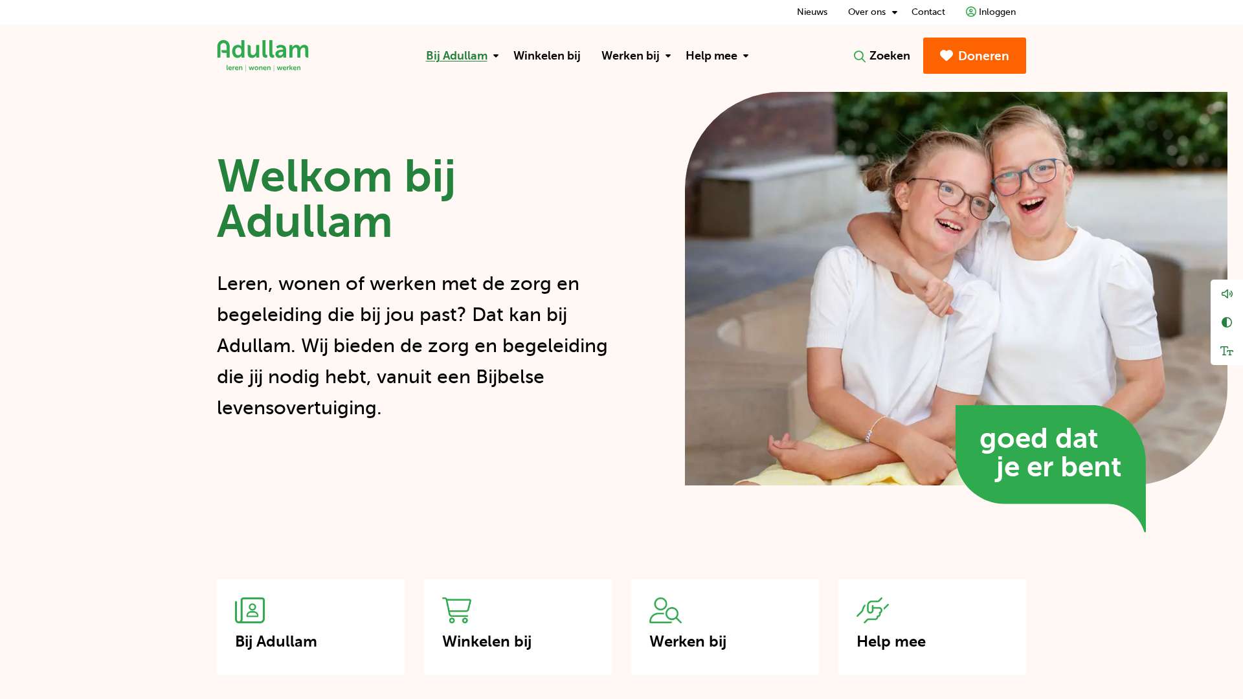Click the Bij Adullam card icon
The image size is (1243, 699).
pos(250,610)
